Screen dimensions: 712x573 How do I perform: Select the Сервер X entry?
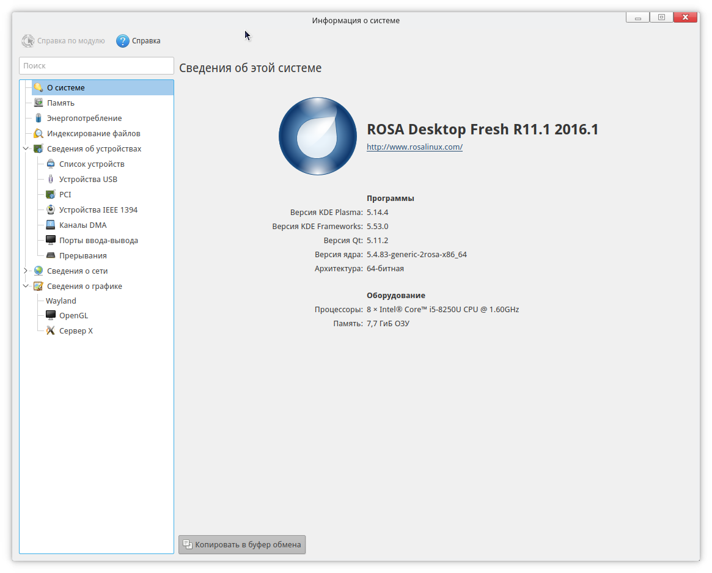pos(76,331)
